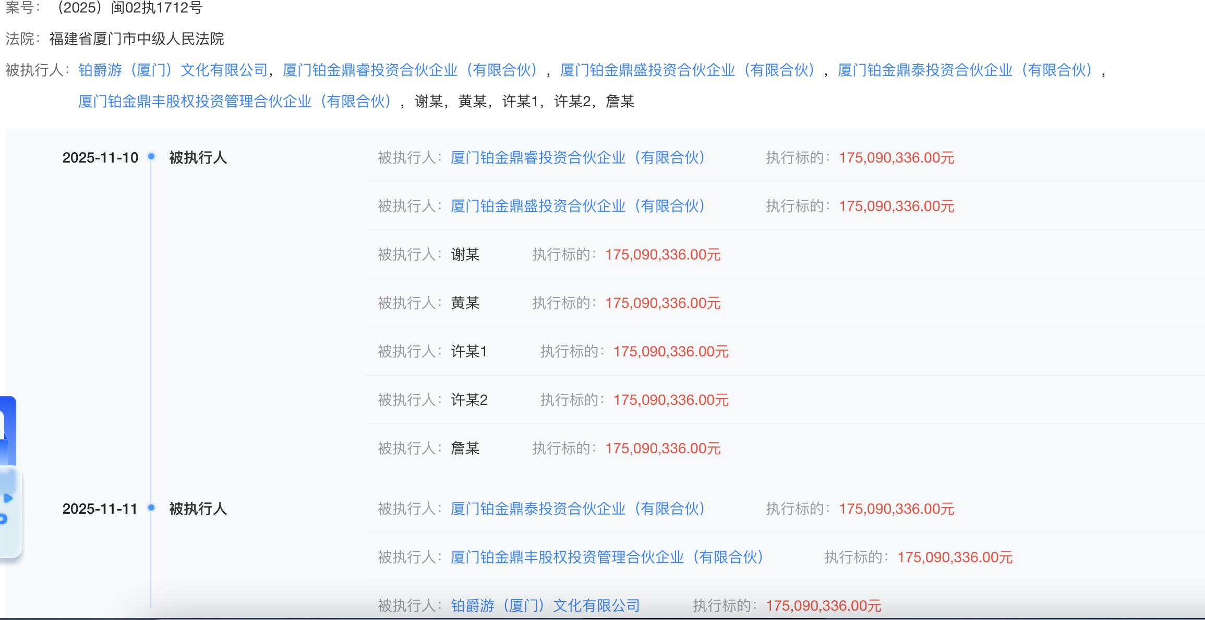Open 铂爵游（厦门）文化有限公司 link in header list
The width and height of the screenshot is (1205, 620).
pyautogui.click(x=173, y=70)
